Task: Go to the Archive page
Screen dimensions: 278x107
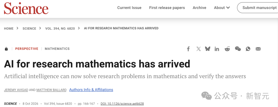Action: point(199,8)
